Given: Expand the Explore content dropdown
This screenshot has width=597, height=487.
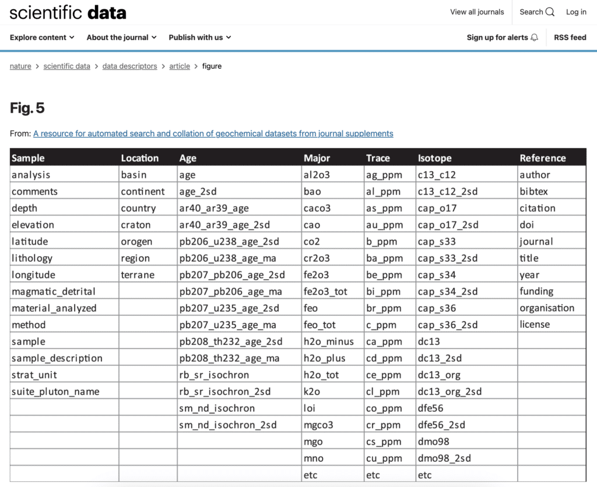Looking at the screenshot, I should click(38, 37).
